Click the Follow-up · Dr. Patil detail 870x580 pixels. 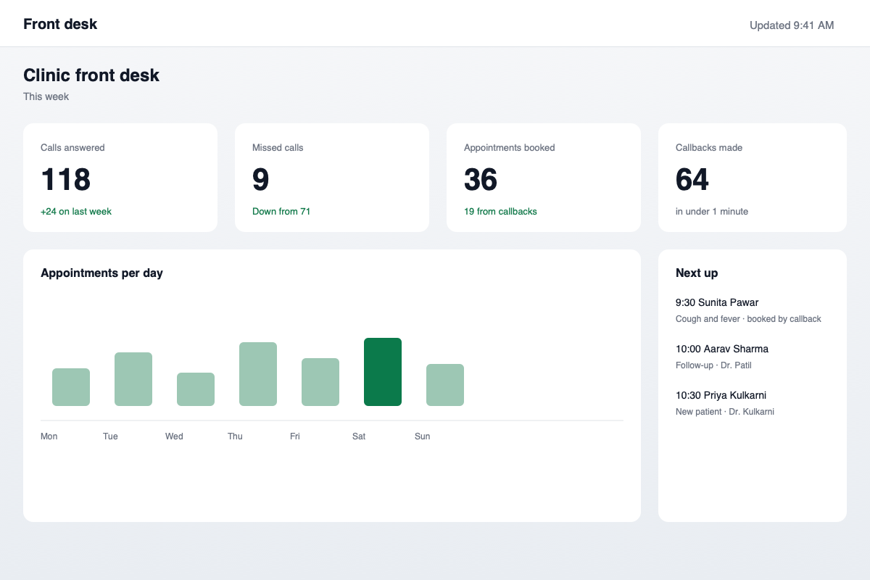click(713, 365)
